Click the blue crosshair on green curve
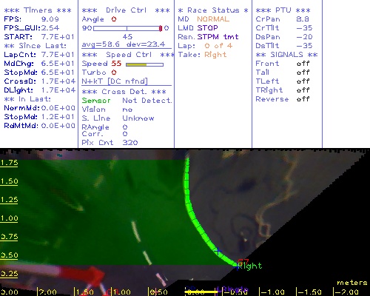 point(218,251)
